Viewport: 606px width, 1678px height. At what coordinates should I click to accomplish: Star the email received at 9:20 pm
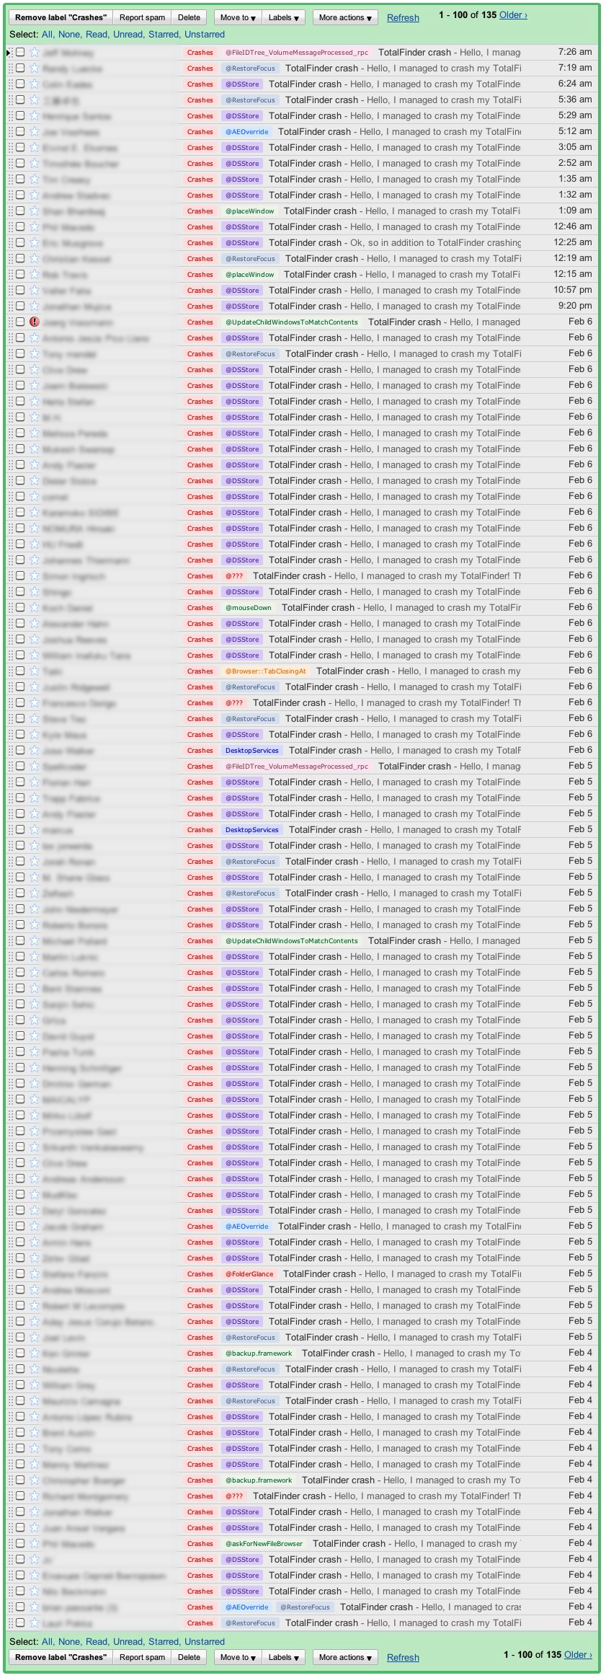(34, 306)
